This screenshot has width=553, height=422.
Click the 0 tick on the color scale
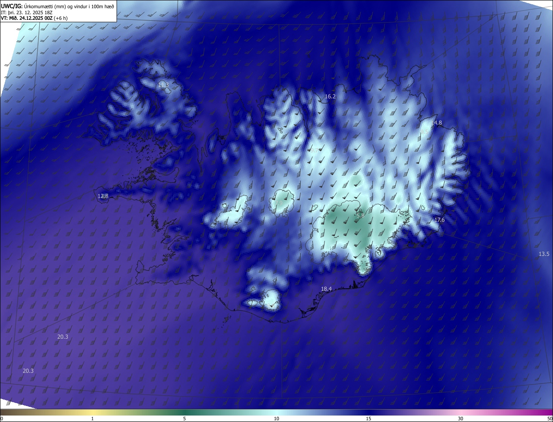pyautogui.click(x=2, y=419)
